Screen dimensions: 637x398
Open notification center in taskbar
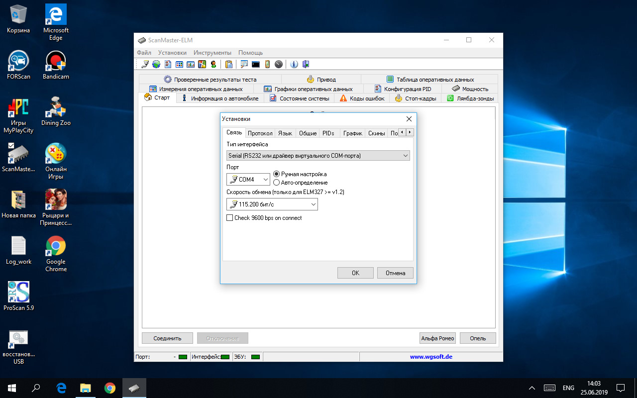coord(621,388)
